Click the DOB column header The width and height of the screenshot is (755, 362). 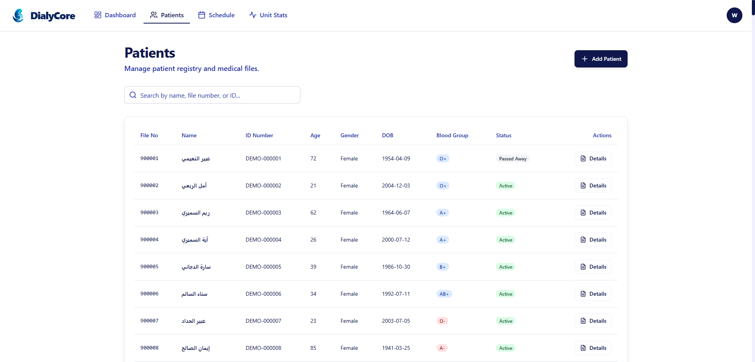pos(388,135)
